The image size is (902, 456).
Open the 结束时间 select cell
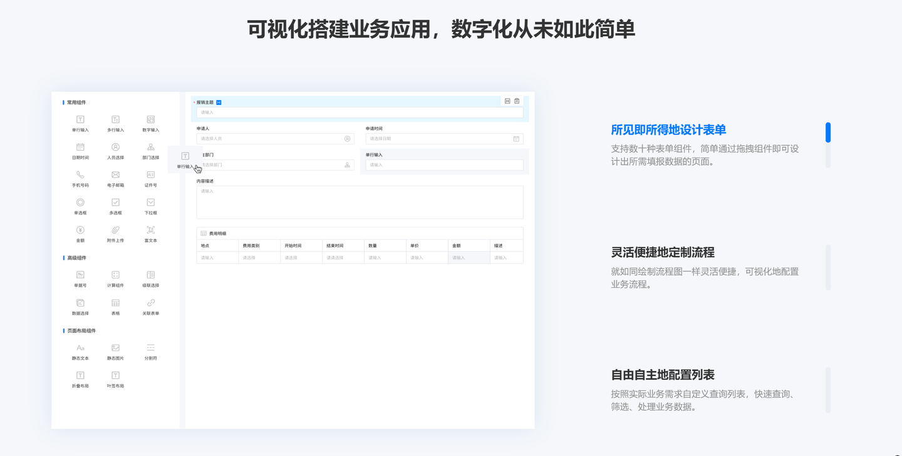[x=343, y=258]
